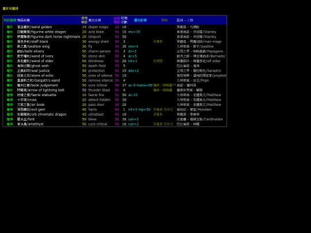Select the 'figurine dark horse nightmare' item name
The width and height of the screenshot is (311, 233).
click(x=48, y=37)
